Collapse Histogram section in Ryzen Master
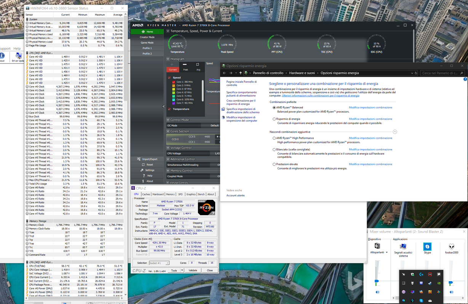This screenshot has height=304, width=468. point(168,59)
